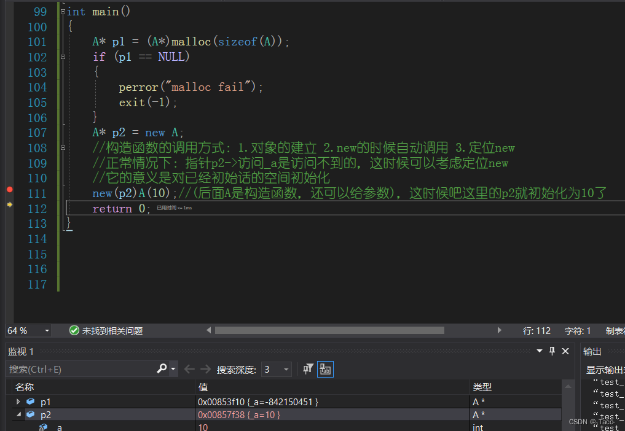This screenshot has height=431, width=625.
Task: Click the blue cube icon beside p2
Action: [30, 414]
